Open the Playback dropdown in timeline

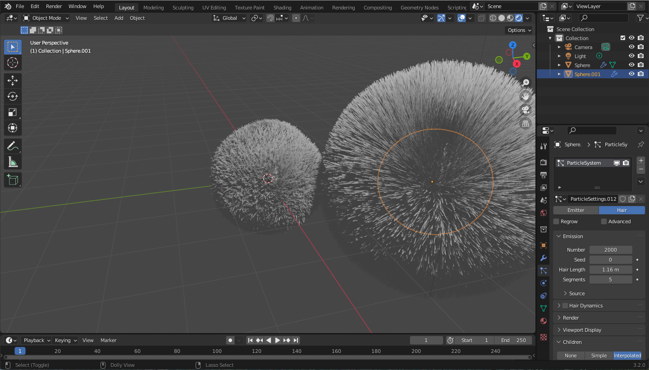click(x=37, y=340)
